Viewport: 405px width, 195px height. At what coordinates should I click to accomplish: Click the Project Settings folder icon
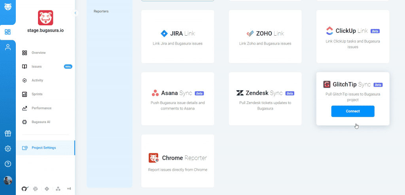25,148
